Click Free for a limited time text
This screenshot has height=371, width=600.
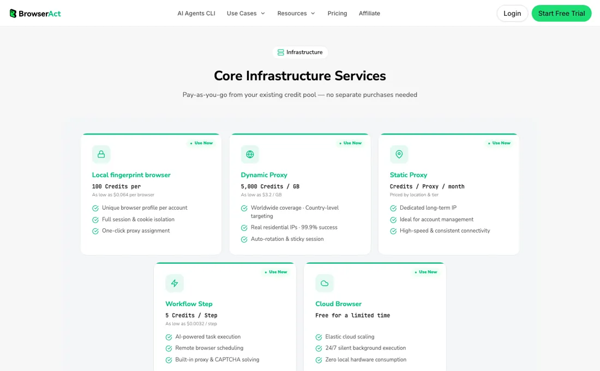click(352, 315)
